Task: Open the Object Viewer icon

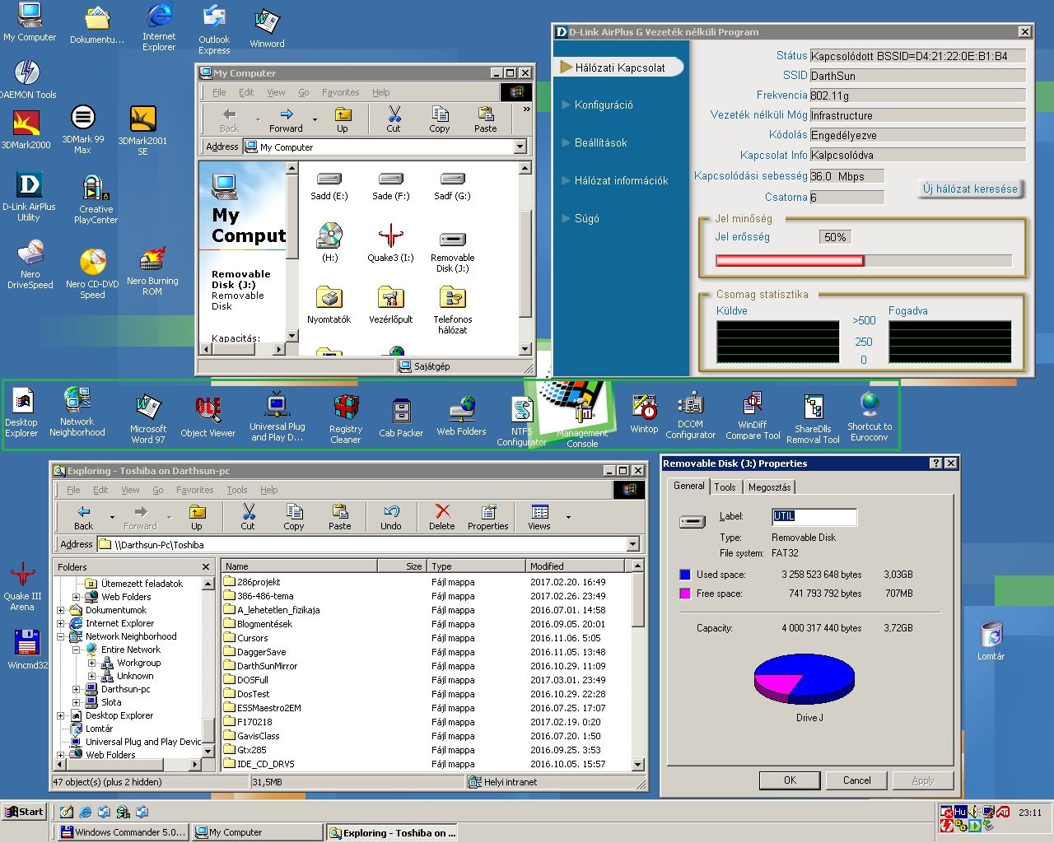Action: [x=208, y=417]
